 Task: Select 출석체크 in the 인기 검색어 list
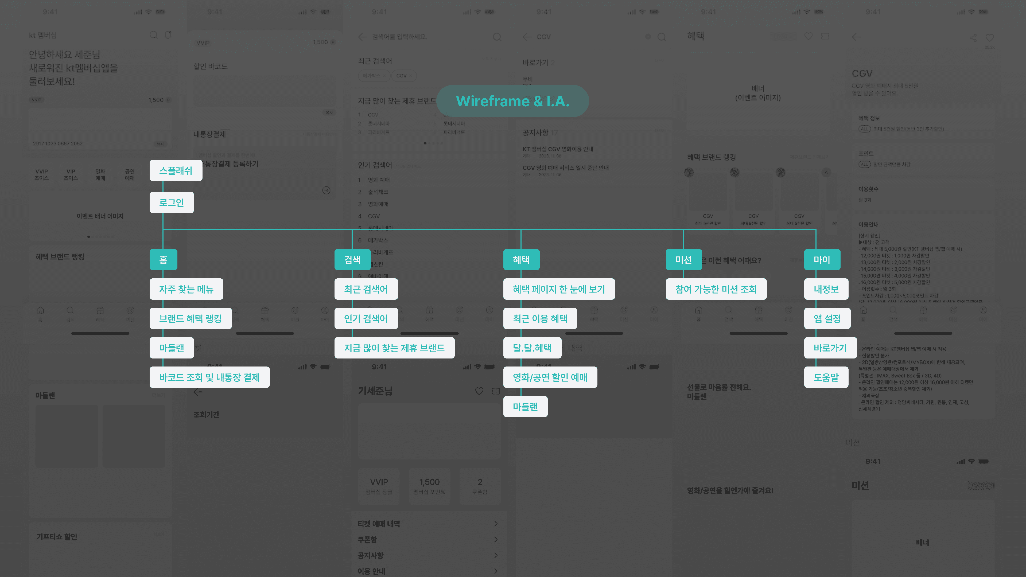[x=378, y=192]
